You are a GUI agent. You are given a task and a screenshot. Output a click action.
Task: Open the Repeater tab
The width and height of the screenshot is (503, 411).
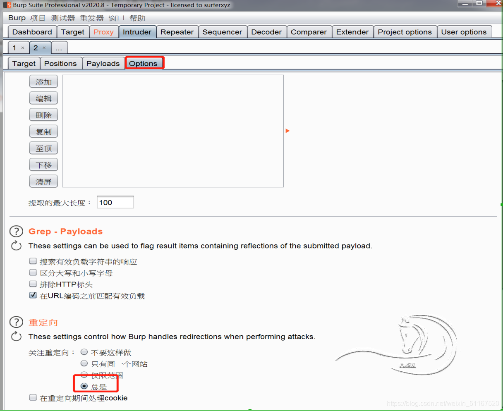(x=177, y=32)
